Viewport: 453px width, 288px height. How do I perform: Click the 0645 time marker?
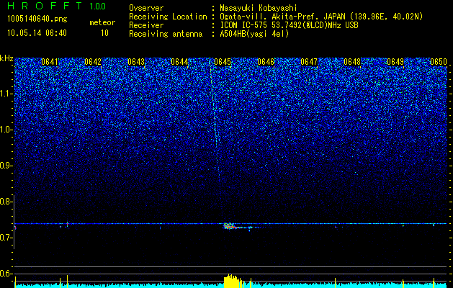[x=223, y=62]
